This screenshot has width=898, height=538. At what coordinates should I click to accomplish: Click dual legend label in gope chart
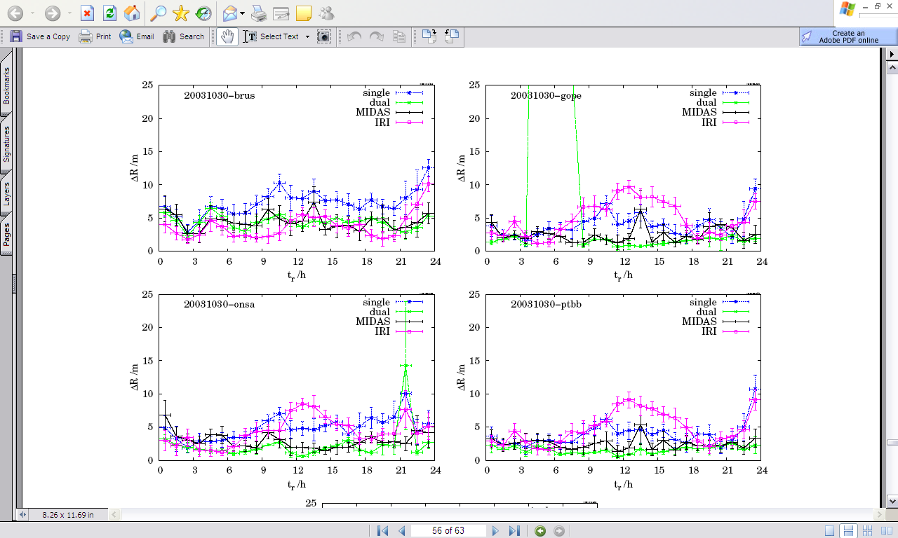click(x=706, y=102)
